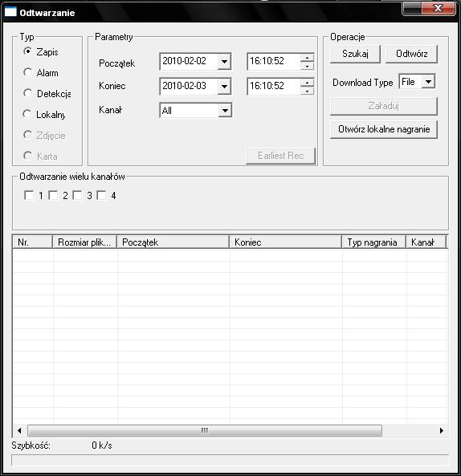Image resolution: width=461 pixels, height=476 pixels.
Task: Sort by the Typ nagrania column header
Action: (373, 242)
